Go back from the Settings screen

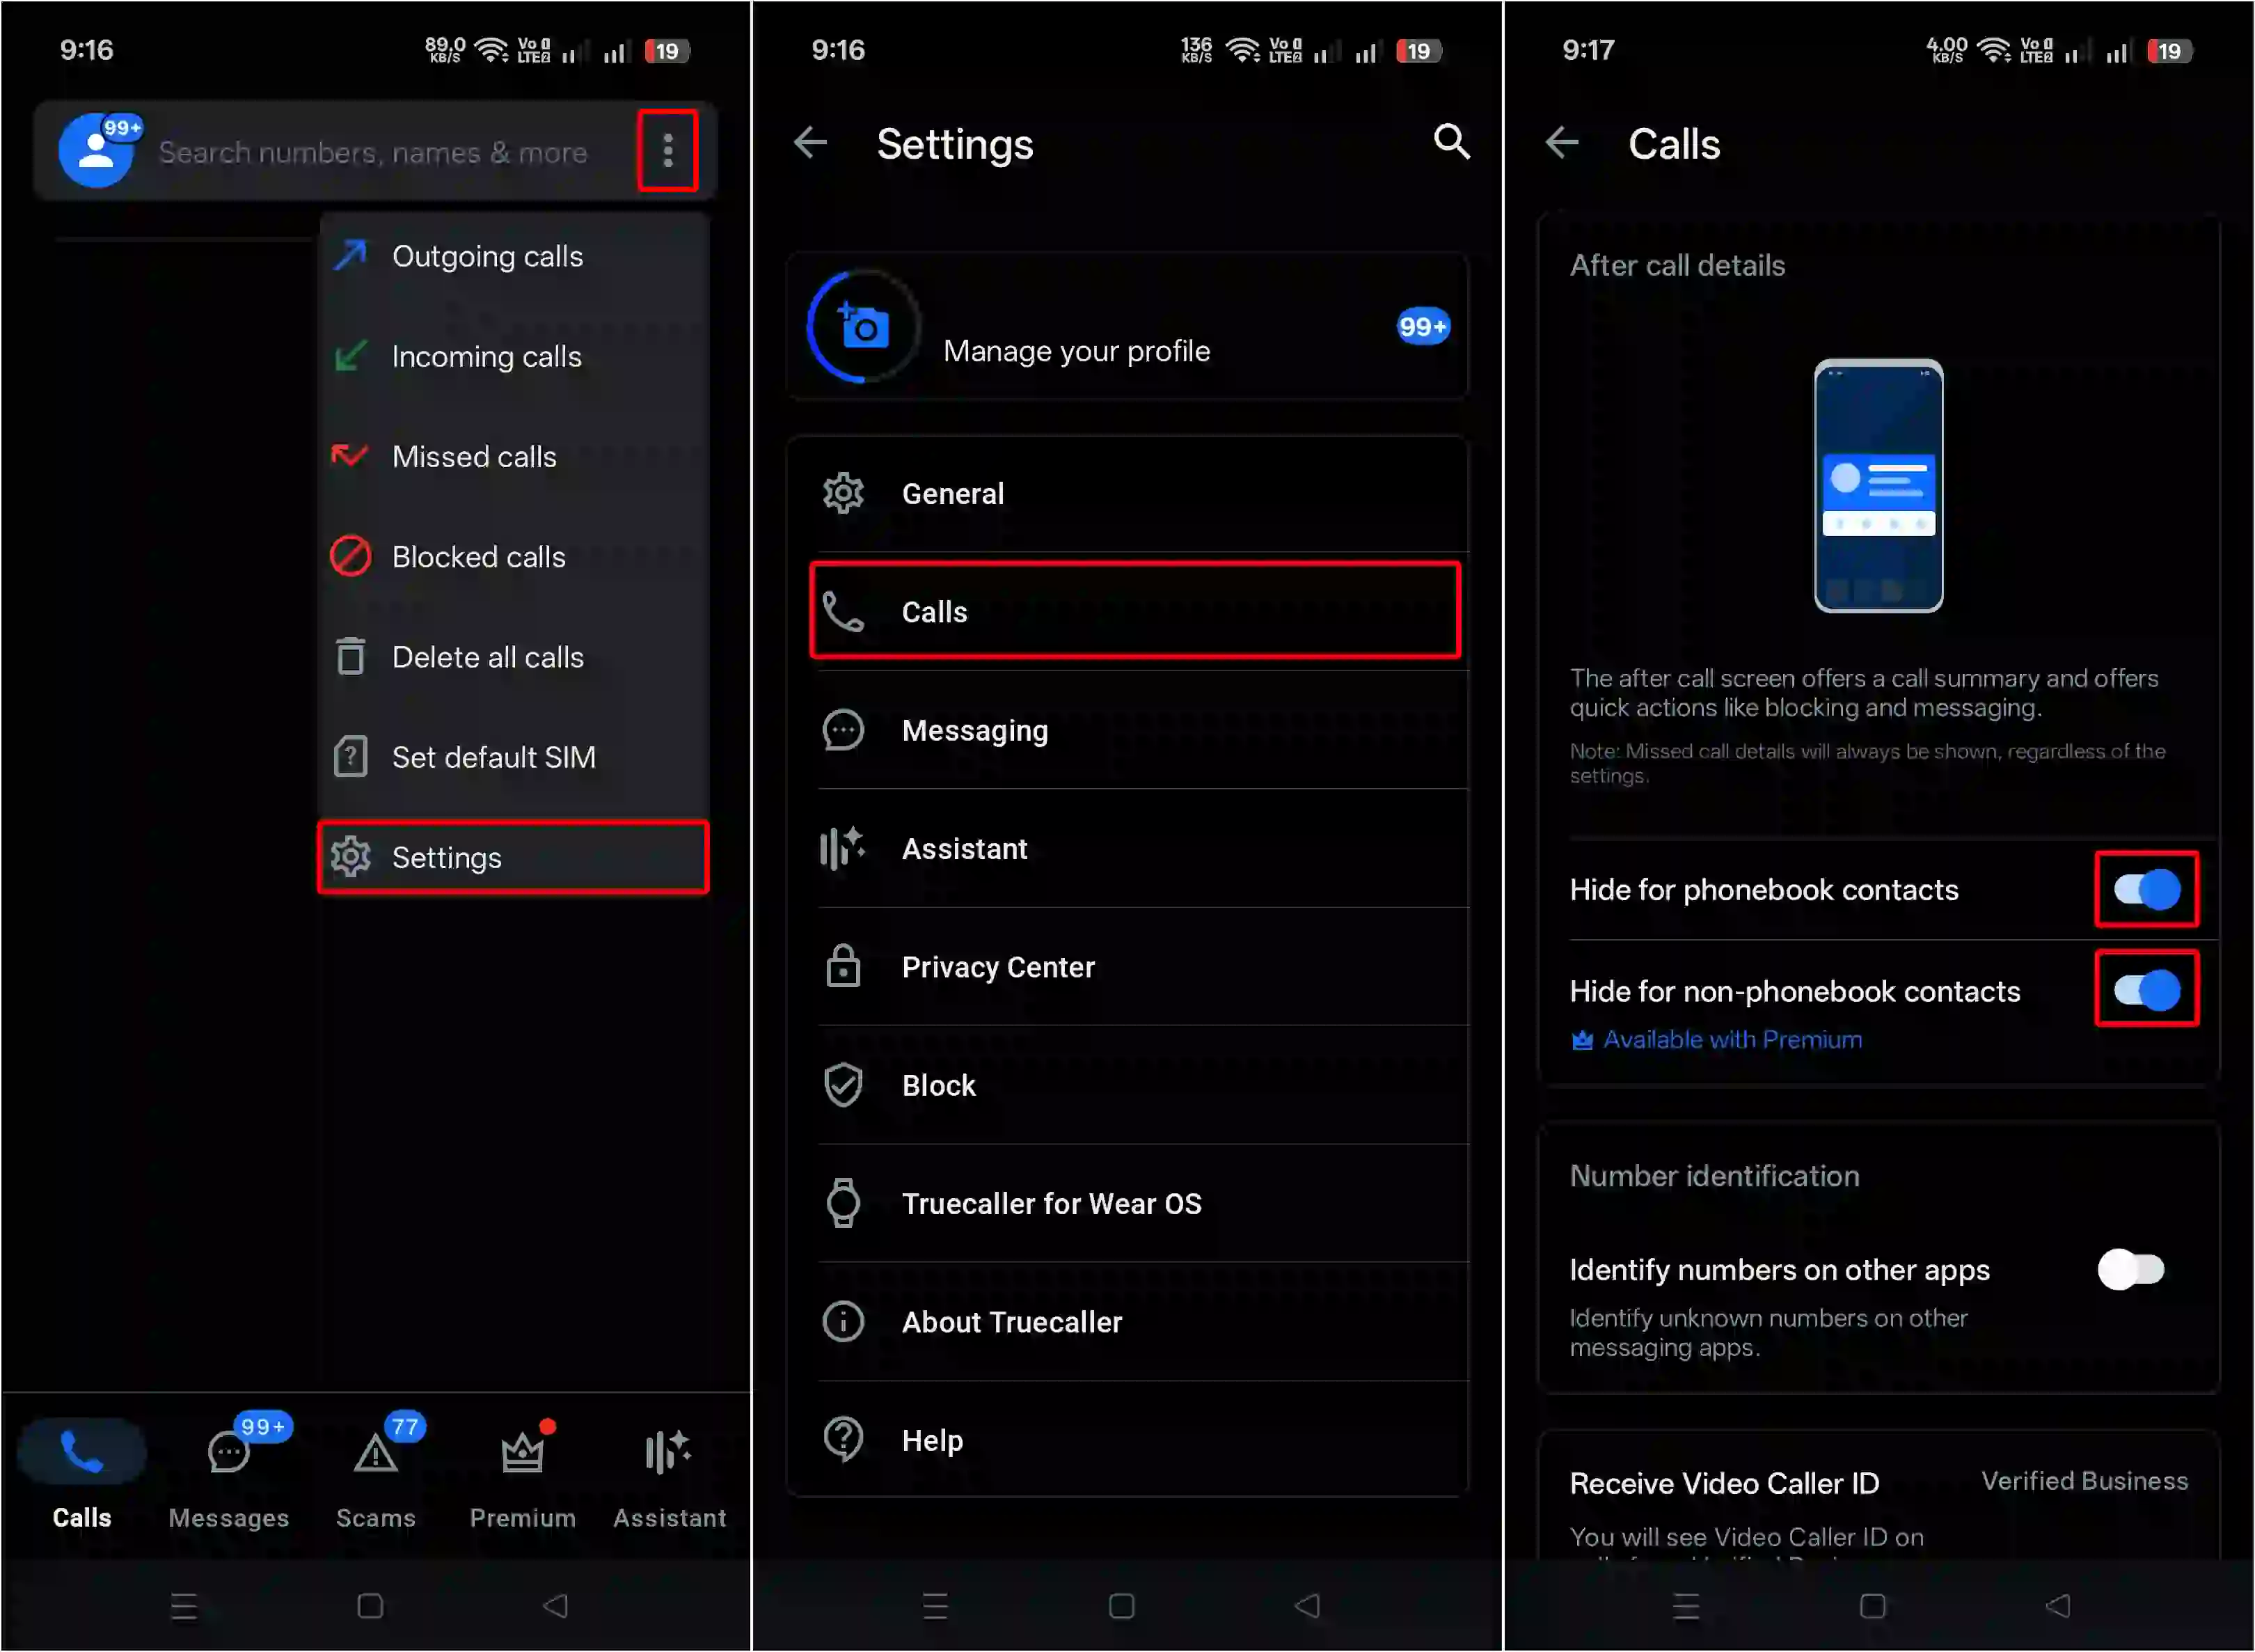tap(811, 143)
